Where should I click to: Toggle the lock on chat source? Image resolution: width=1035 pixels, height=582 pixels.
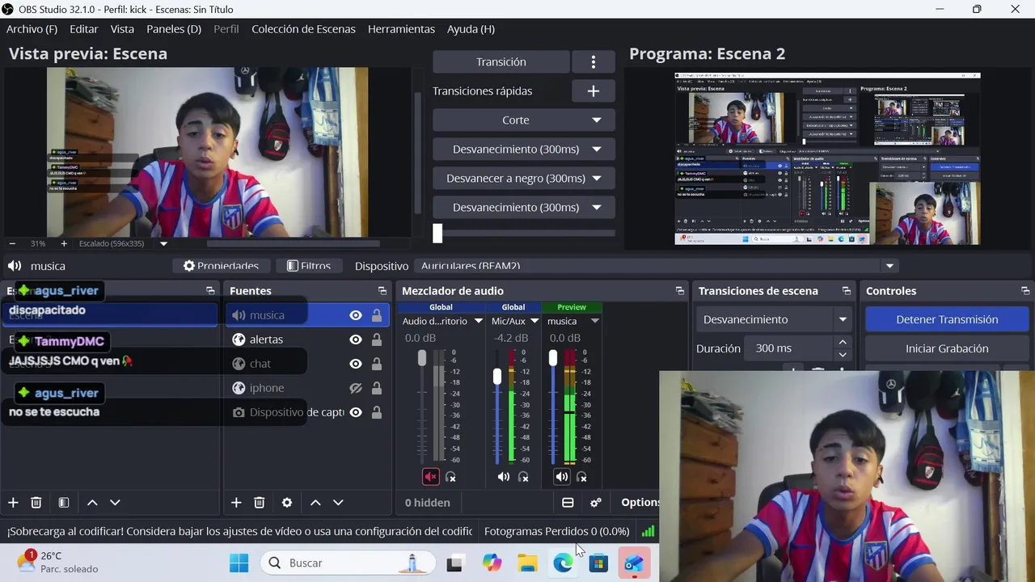pos(377,364)
